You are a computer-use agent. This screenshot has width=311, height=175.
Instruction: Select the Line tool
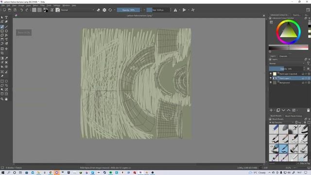[x=6, y=27]
